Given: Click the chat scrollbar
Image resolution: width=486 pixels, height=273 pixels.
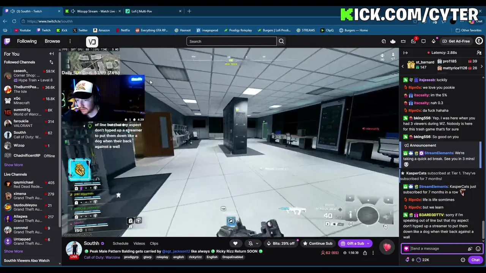Looking at the screenshot, I should 483,231.
